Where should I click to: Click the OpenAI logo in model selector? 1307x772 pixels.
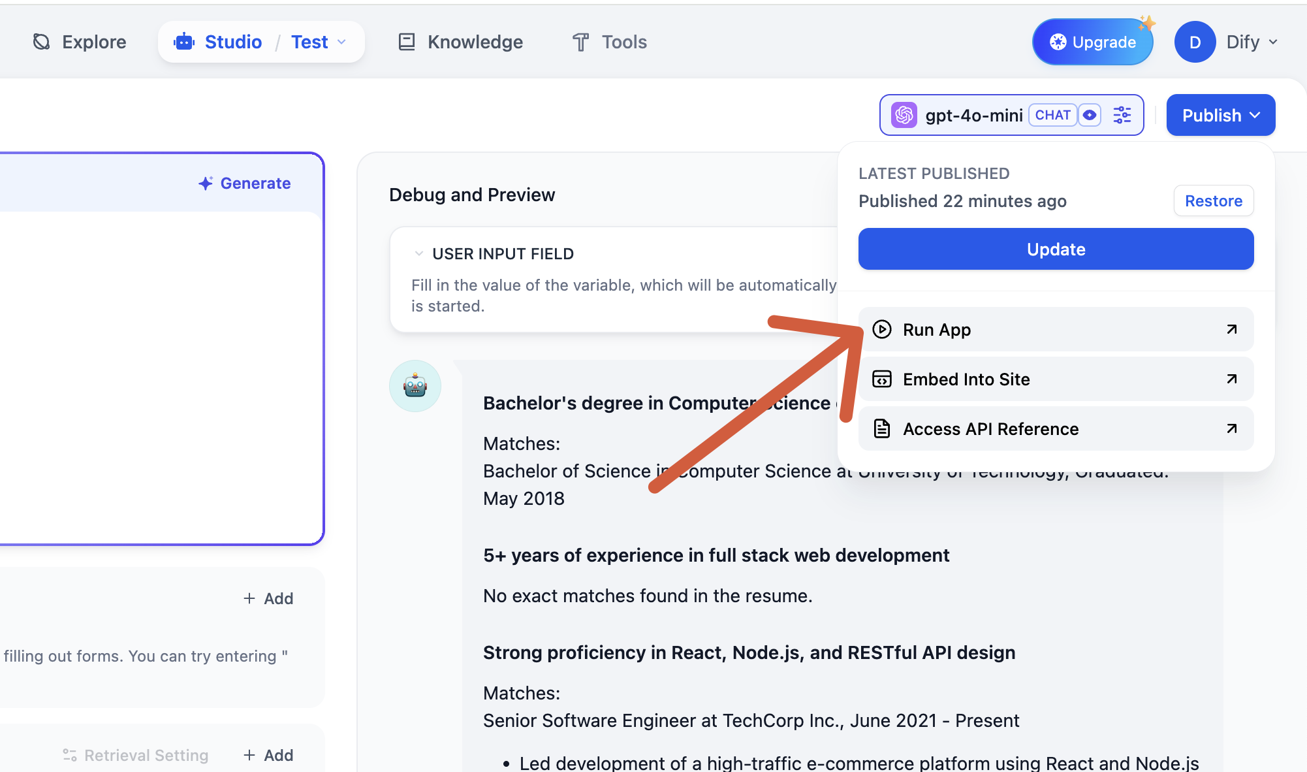click(x=904, y=115)
